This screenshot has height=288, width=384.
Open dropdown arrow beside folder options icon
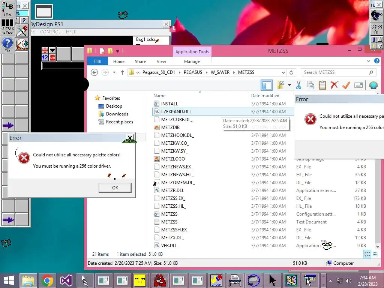[x=290, y=85]
